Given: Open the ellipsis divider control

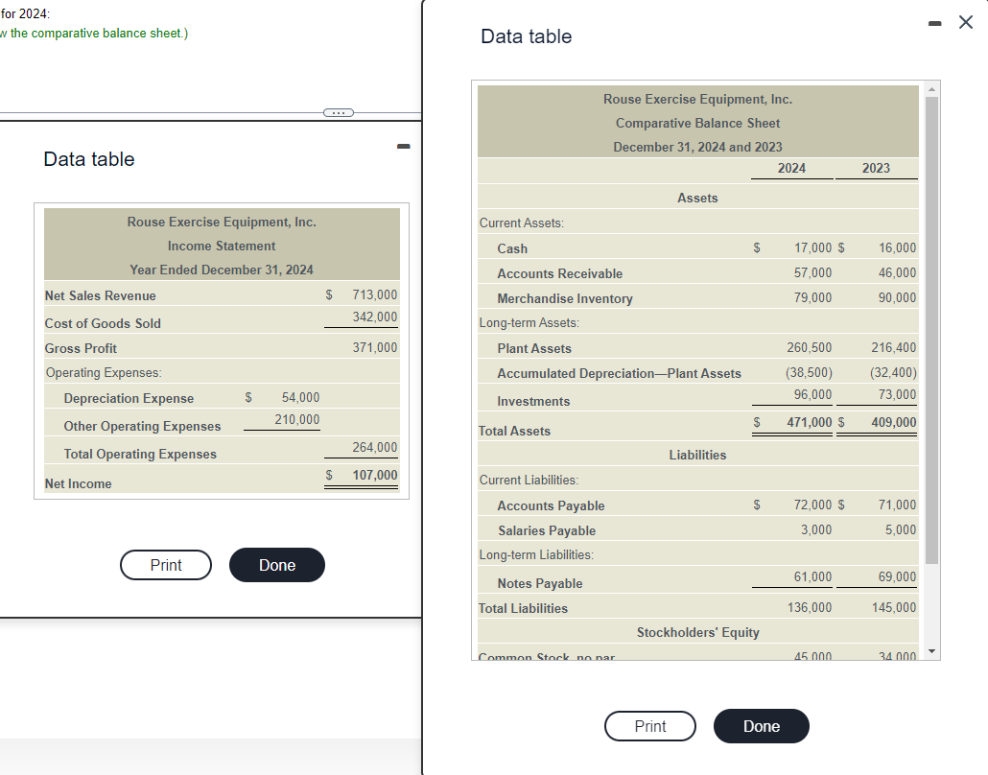Looking at the screenshot, I should (x=337, y=112).
